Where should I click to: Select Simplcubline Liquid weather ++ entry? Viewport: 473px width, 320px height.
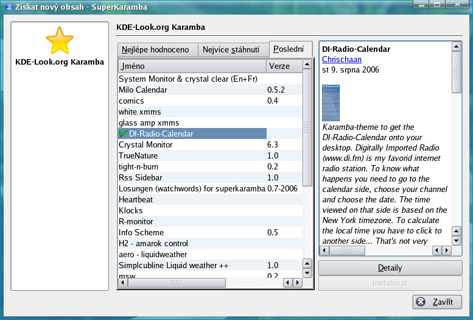(210, 265)
